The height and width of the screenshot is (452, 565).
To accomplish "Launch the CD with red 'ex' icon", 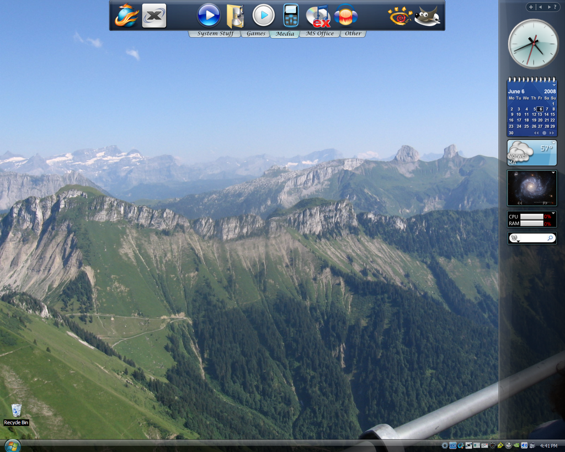I will tap(318, 16).
